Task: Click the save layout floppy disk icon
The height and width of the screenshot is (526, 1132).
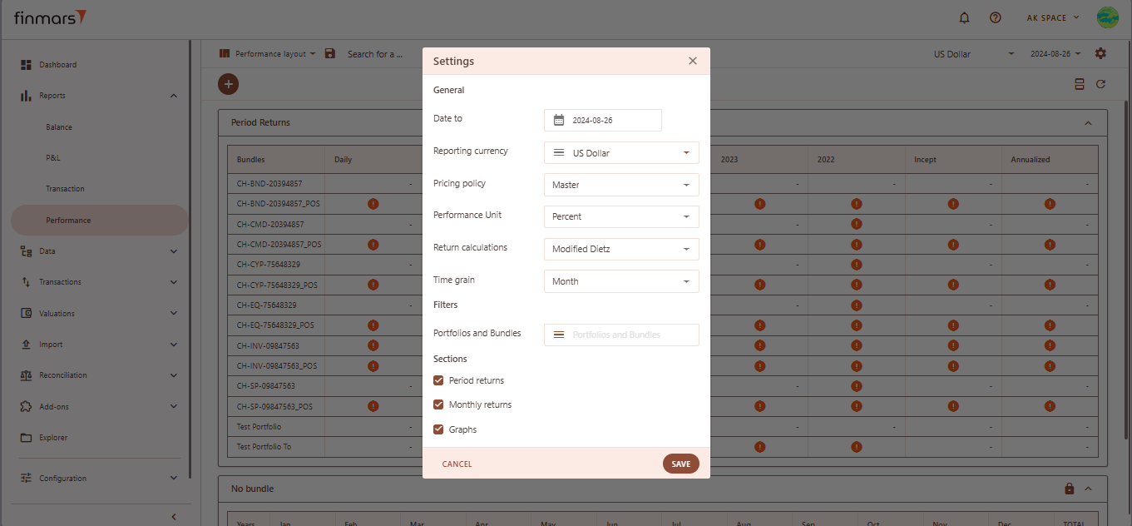Action: point(330,53)
